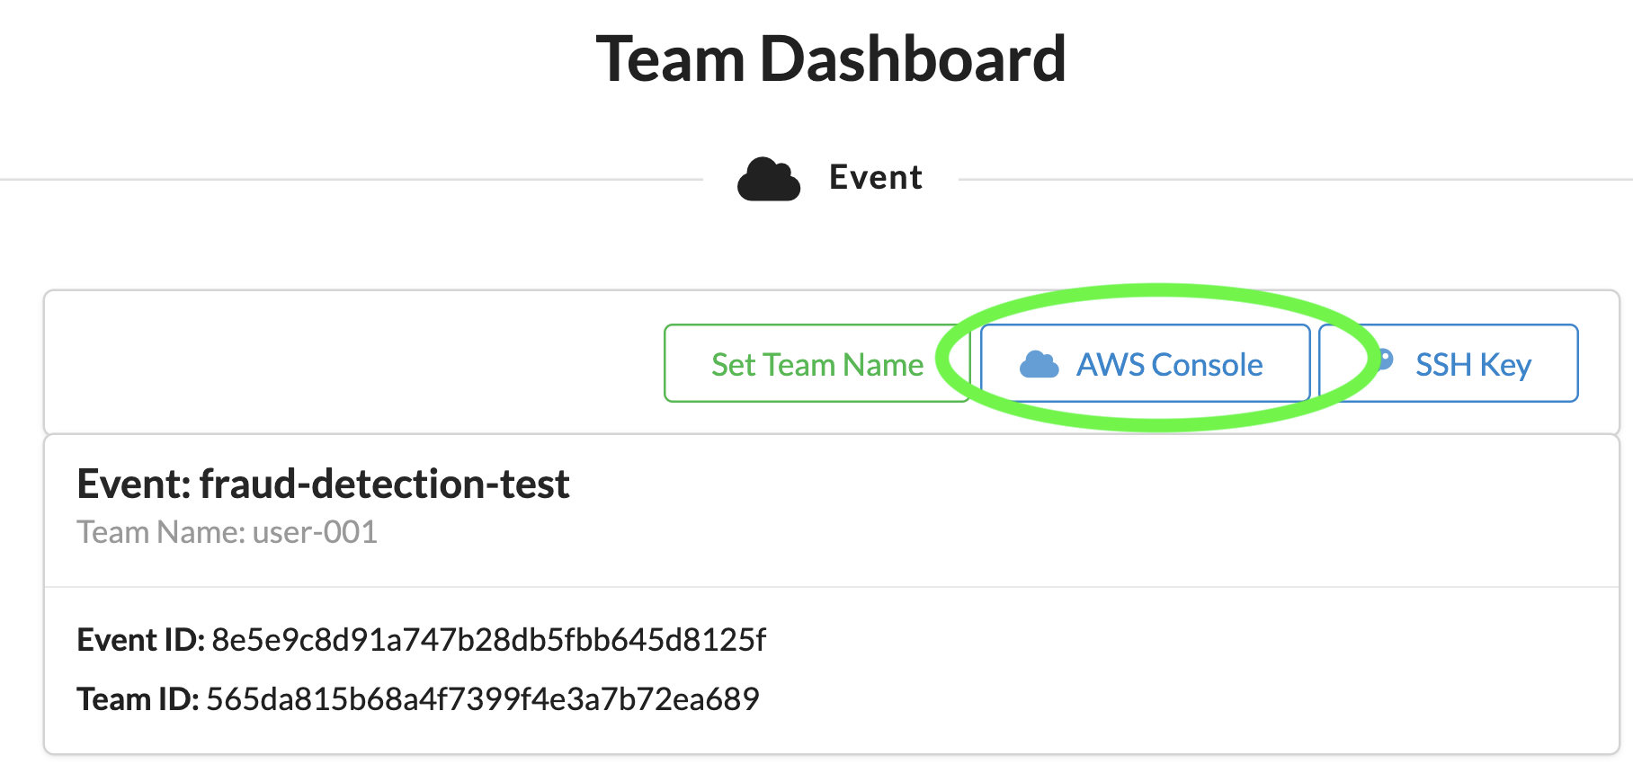
Task: Click the Event: fraud-detection-test heading
Action: tap(323, 484)
